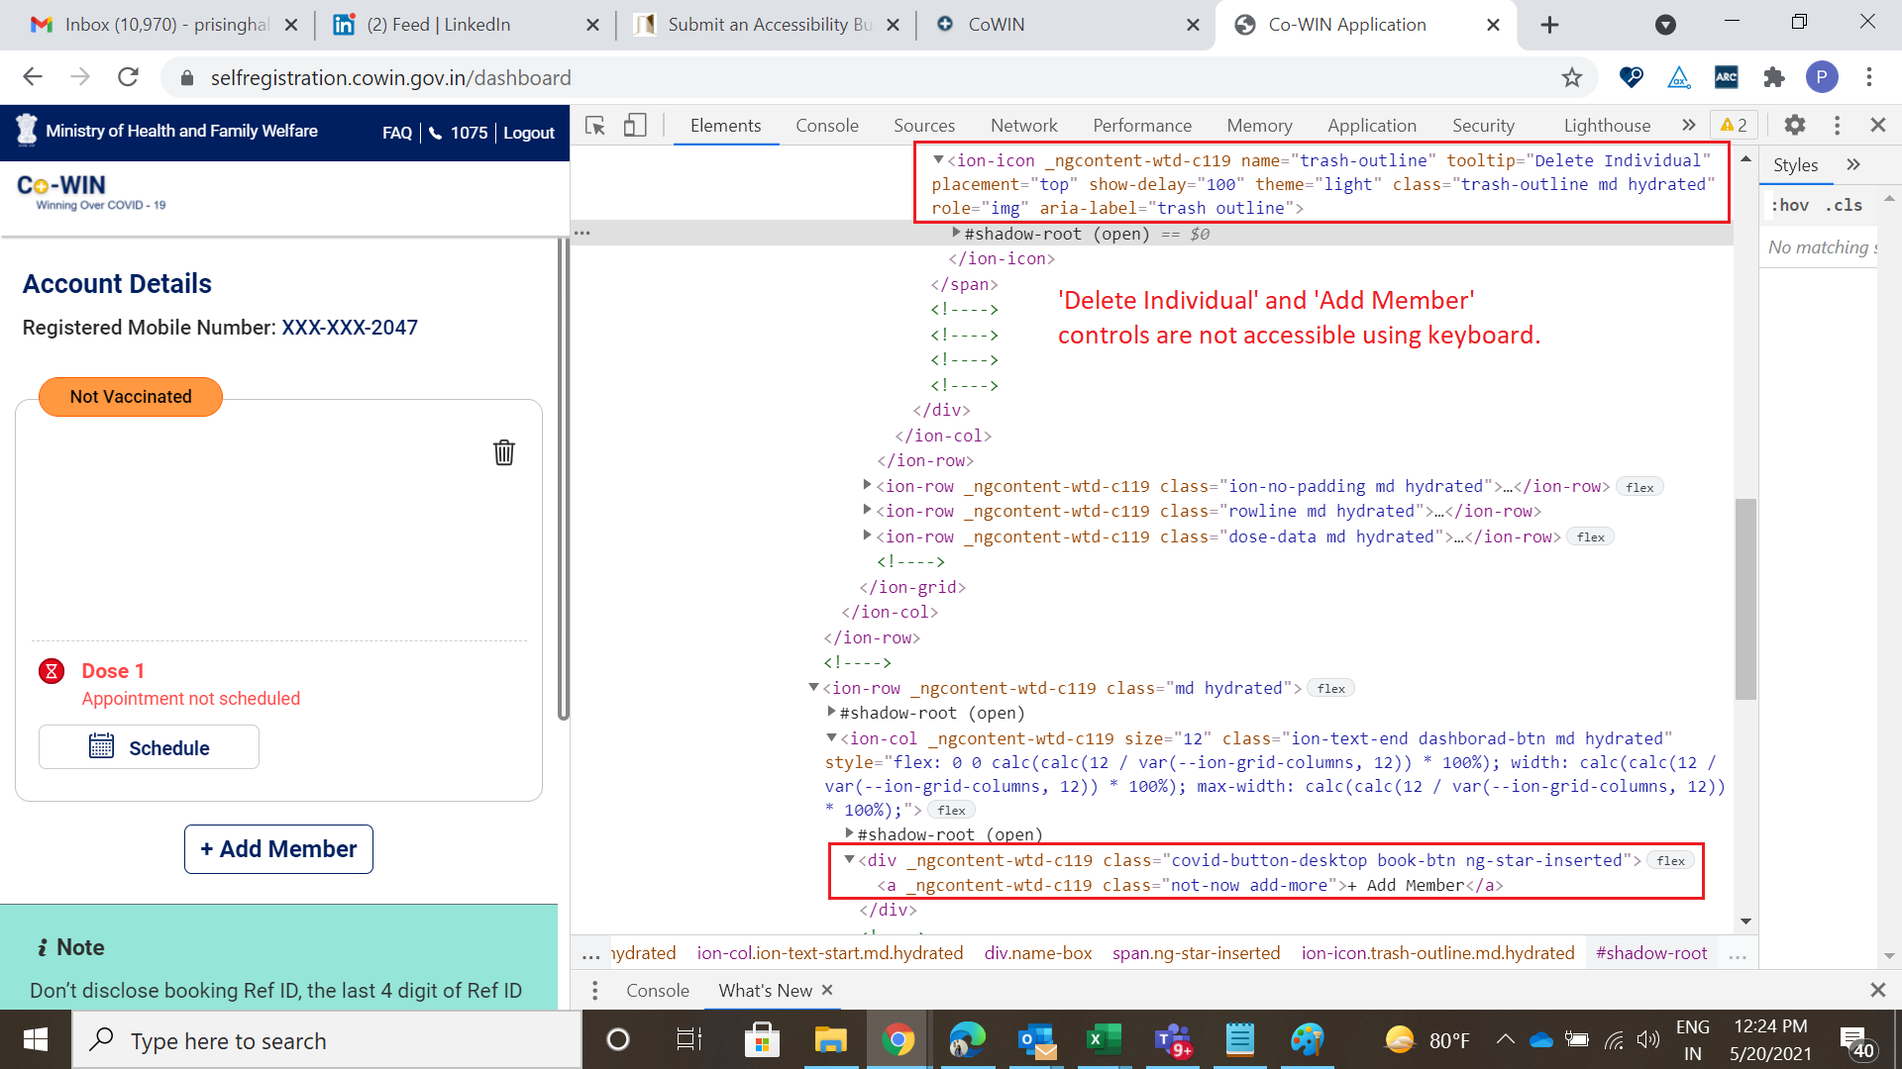Click the + Add Member button
1902x1069 pixels.
(278, 849)
